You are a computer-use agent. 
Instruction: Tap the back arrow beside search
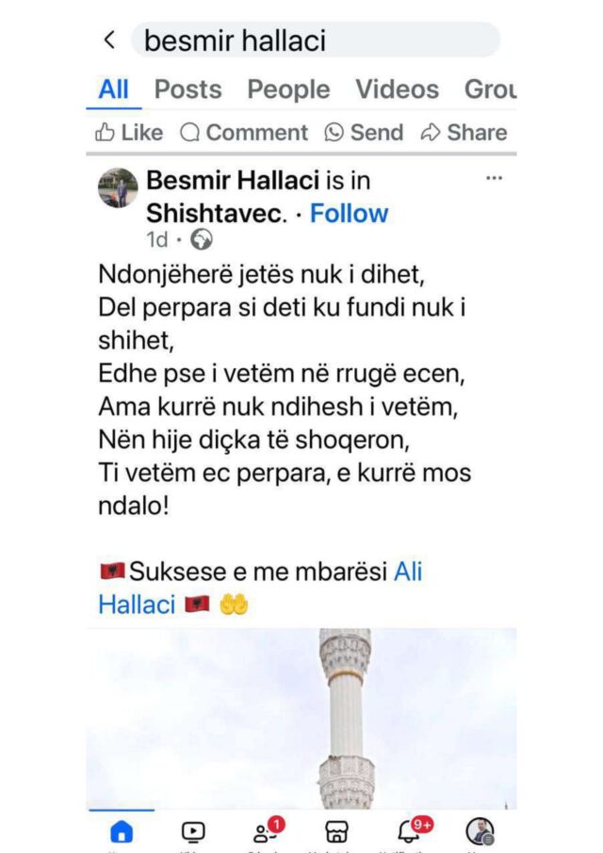pyautogui.click(x=110, y=40)
